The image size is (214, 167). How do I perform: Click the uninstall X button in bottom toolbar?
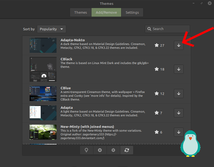coord(100,150)
